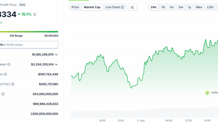Select the Max time range

coord(199,7)
